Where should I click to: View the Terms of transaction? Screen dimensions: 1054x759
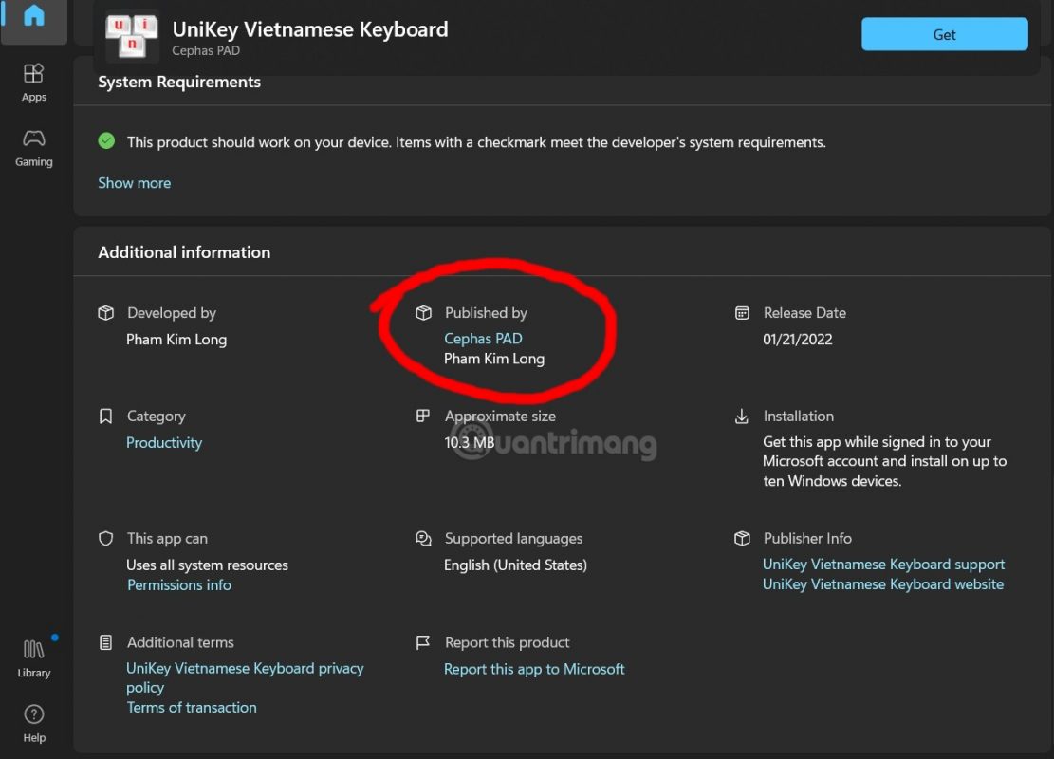(x=192, y=707)
